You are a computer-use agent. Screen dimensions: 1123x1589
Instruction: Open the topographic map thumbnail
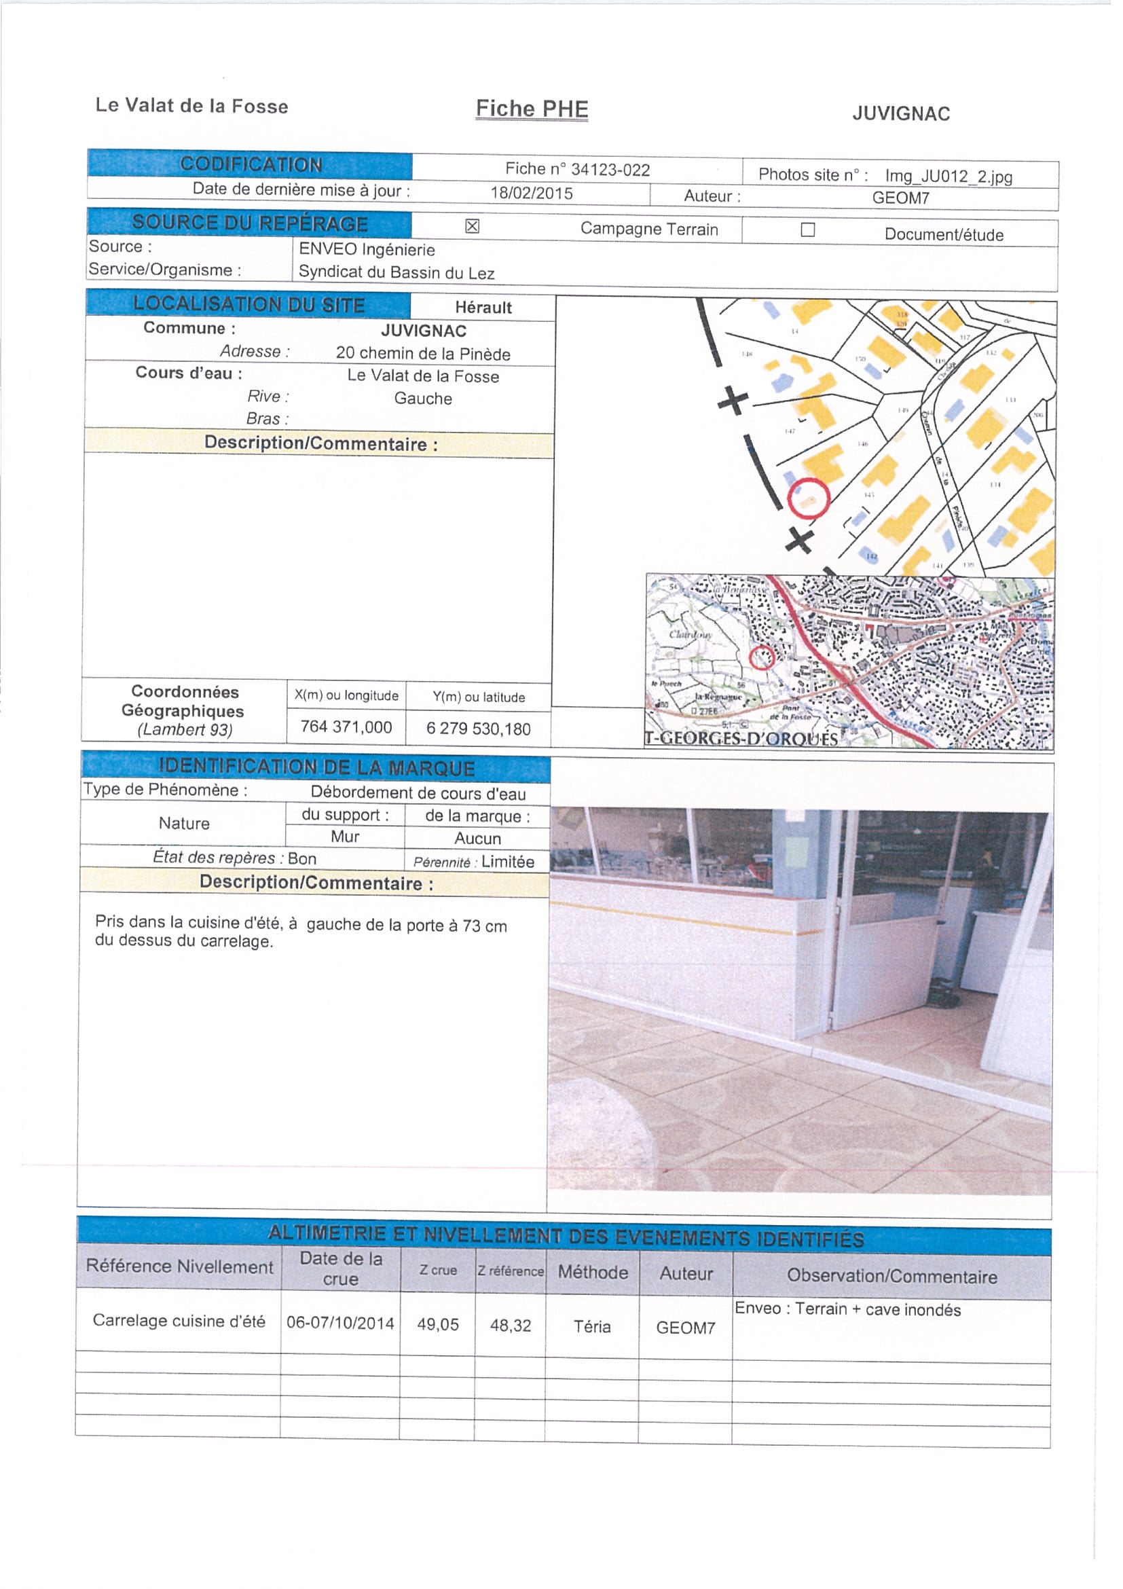(849, 661)
